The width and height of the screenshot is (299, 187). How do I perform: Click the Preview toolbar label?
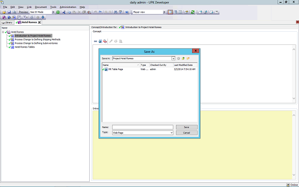coord(23,12)
